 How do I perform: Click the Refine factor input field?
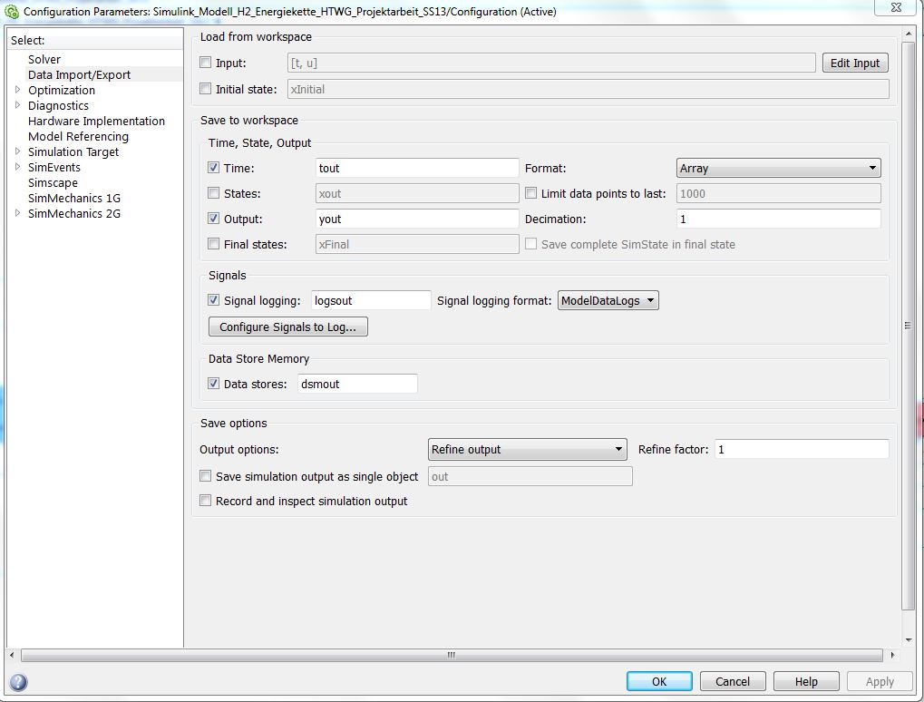click(801, 449)
